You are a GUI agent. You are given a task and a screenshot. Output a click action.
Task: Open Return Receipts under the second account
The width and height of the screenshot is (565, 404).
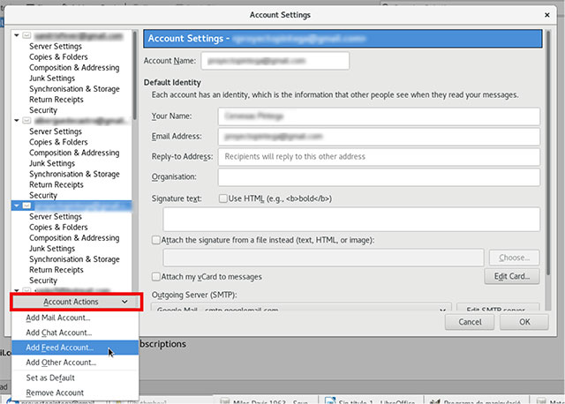point(56,184)
